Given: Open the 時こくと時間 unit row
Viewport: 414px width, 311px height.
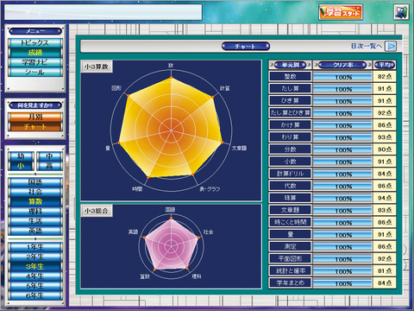Looking at the screenshot, I should pos(290,222).
